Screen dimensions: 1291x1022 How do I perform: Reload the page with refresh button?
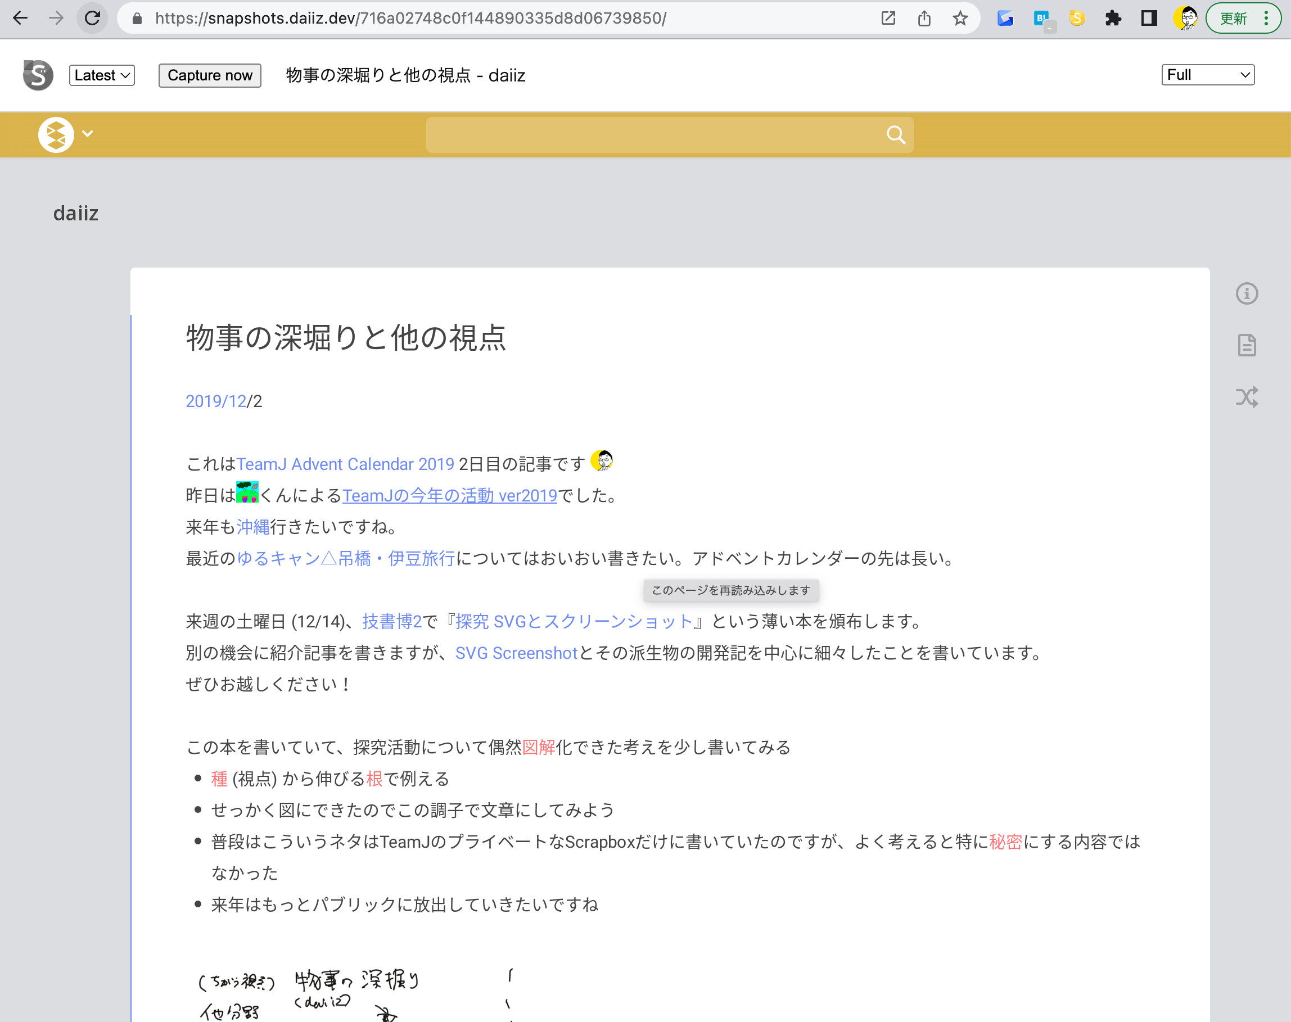point(92,19)
